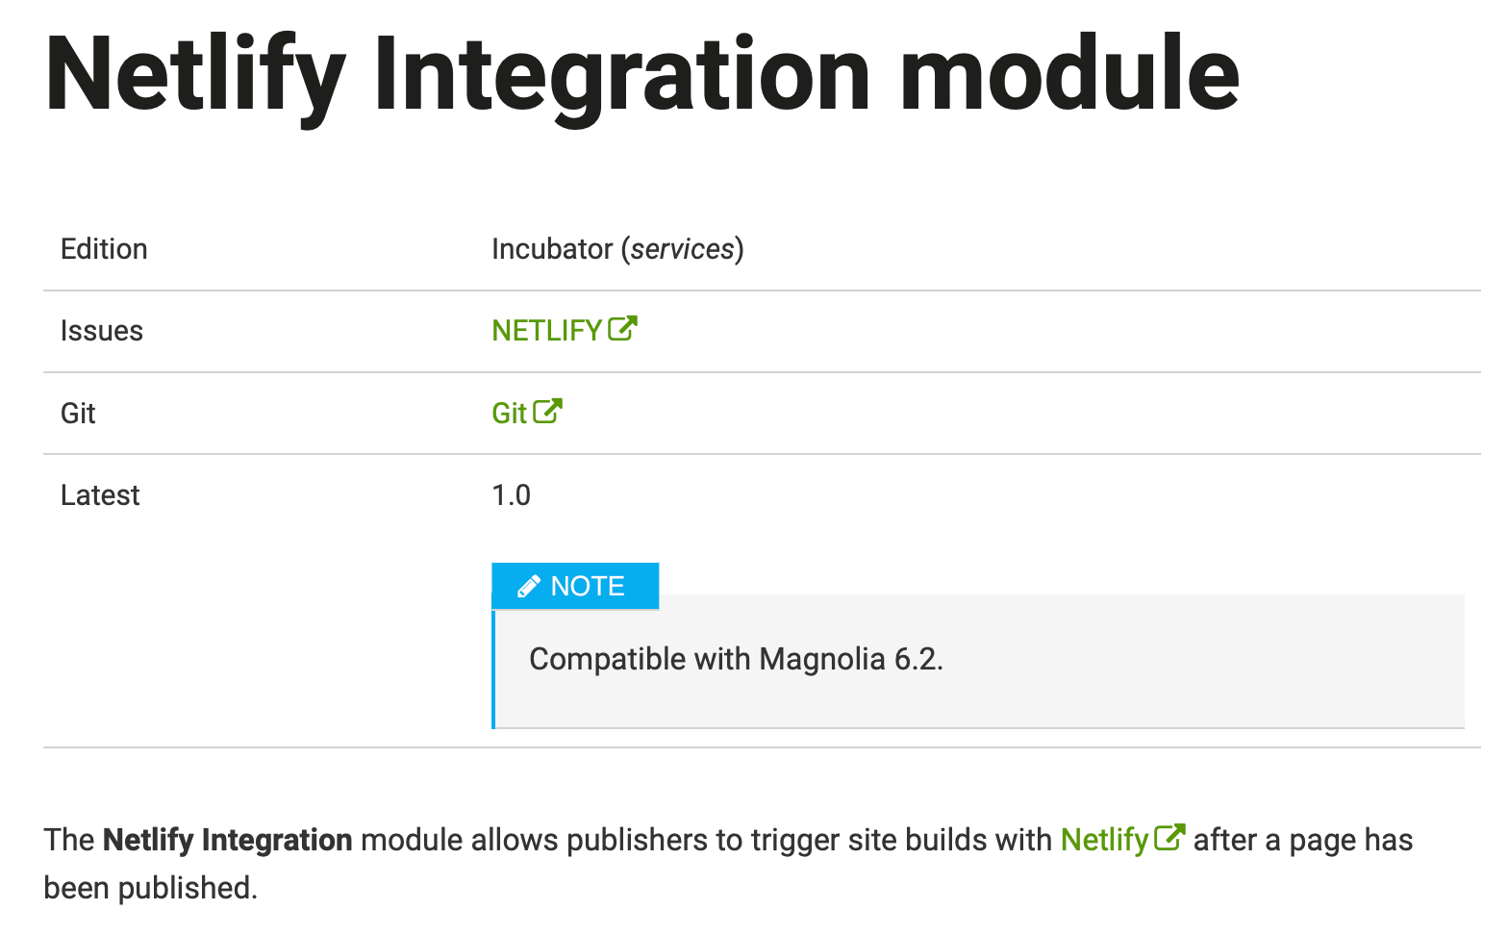Click the version number 1.0

[x=511, y=495]
